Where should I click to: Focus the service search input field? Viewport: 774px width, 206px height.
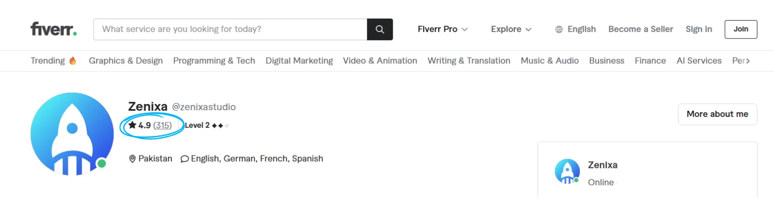[x=230, y=29]
